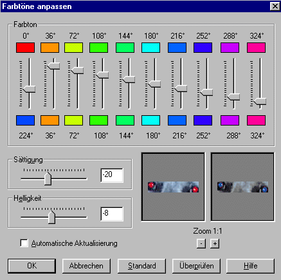Click the 108° hue slider thumb
This screenshot has width=281, height=280.
(x=102, y=75)
